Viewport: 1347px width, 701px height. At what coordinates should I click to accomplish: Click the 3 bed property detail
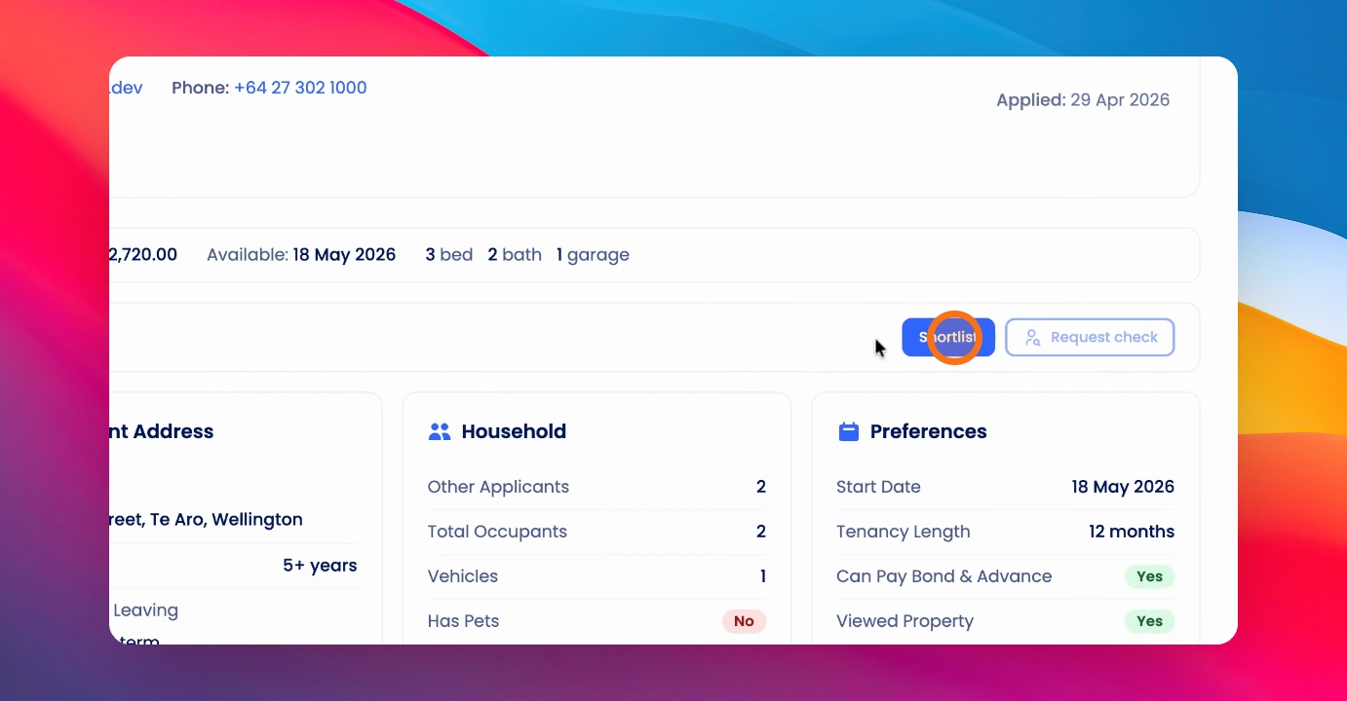click(x=448, y=255)
